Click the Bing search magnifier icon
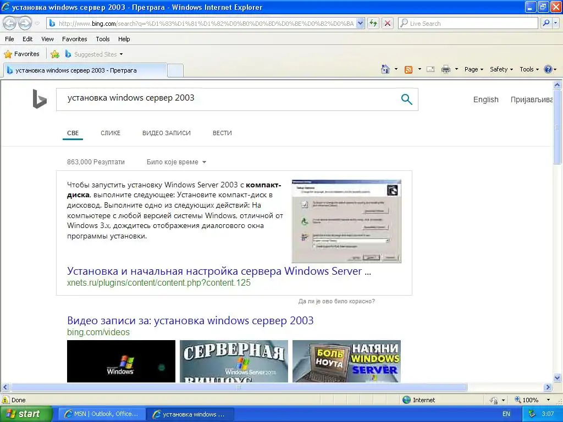Screen dimensions: 563x422 click(x=406, y=99)
